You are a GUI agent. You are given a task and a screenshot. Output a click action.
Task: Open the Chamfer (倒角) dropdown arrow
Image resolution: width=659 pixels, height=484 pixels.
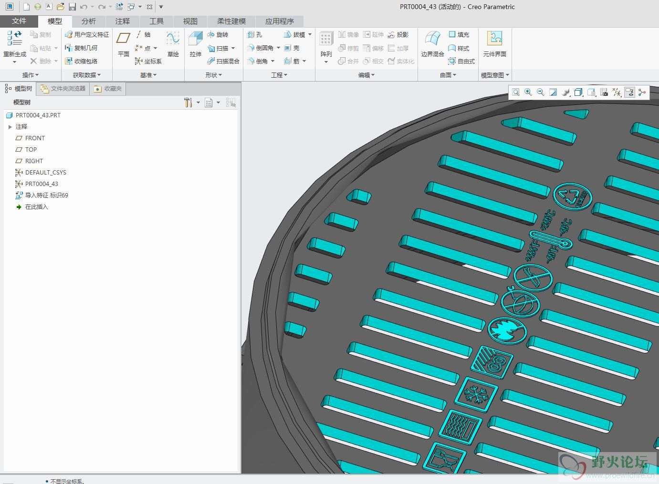click(x=273, y=62)
